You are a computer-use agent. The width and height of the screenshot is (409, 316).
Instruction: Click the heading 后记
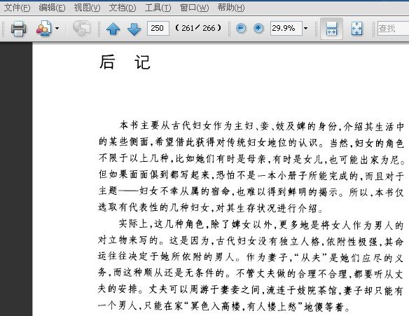[x=125, y=62]
